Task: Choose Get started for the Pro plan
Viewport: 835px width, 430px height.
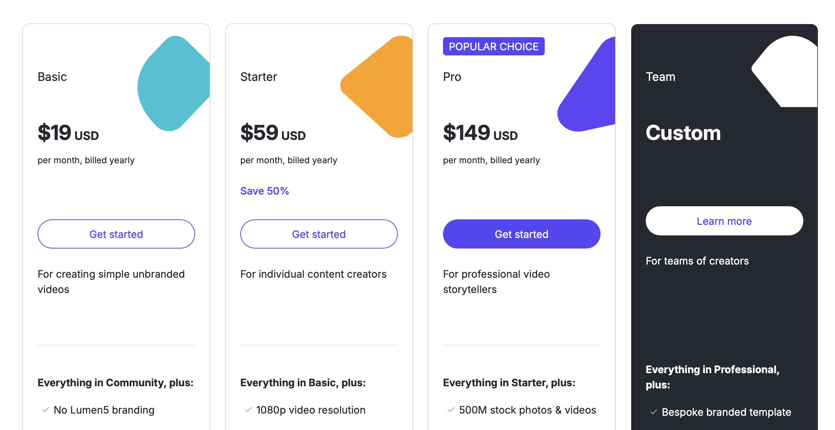Action: pyautogui.click(x=521, y=234)
